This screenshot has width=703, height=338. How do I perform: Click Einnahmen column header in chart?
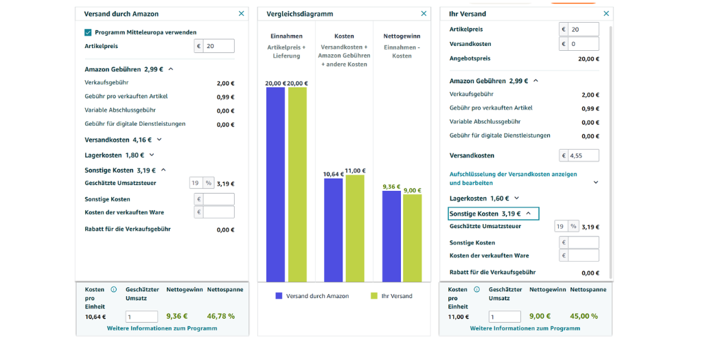(x=286, y=36)
